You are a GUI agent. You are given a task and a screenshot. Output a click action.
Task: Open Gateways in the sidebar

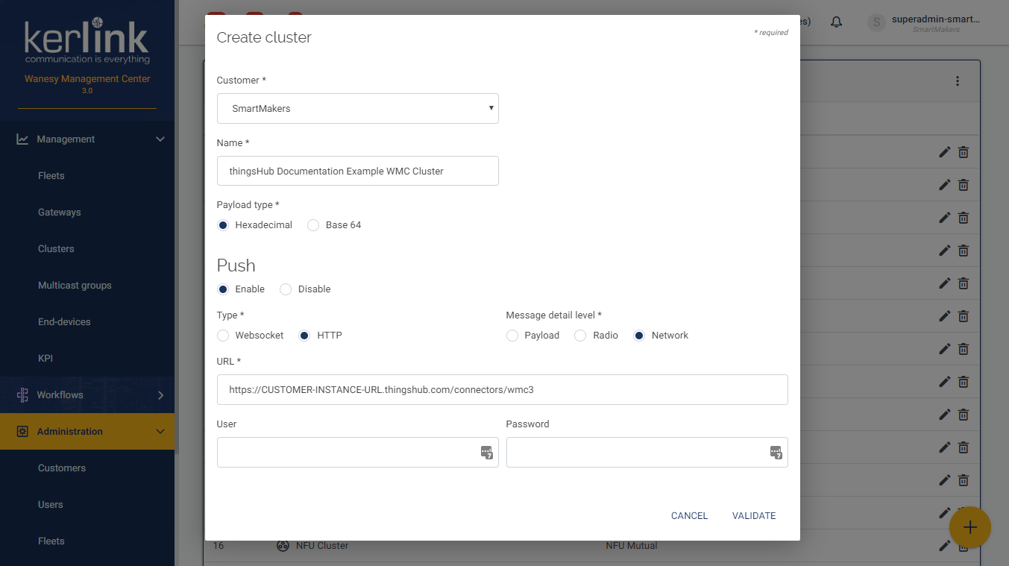pyautogui.click(x=59, y=213)
